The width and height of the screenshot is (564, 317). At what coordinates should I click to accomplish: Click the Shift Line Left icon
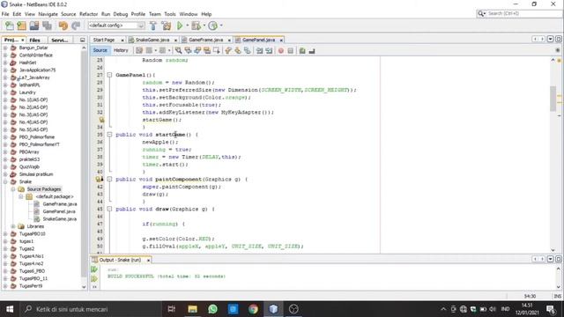259,51
